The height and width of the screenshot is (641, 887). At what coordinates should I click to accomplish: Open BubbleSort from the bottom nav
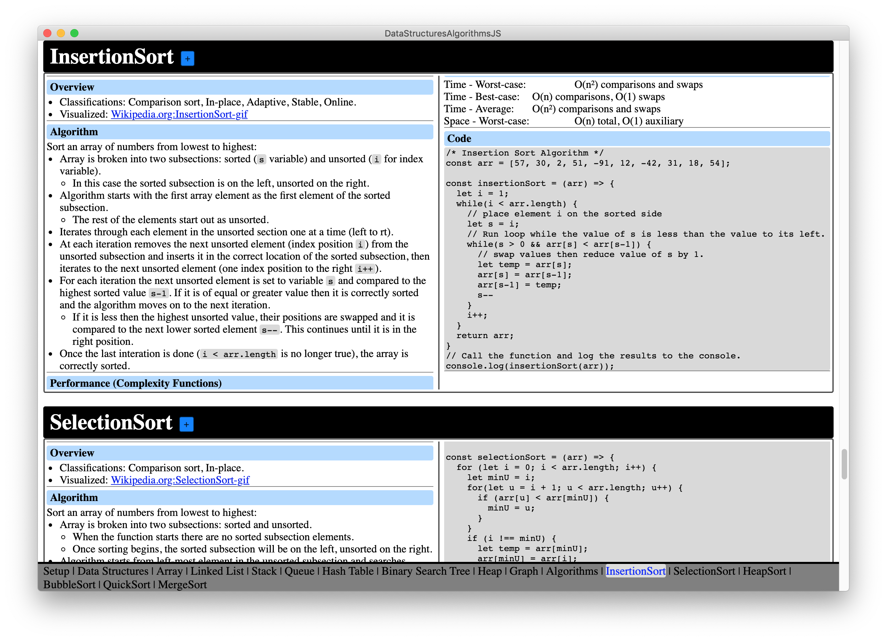pos(69,585)
